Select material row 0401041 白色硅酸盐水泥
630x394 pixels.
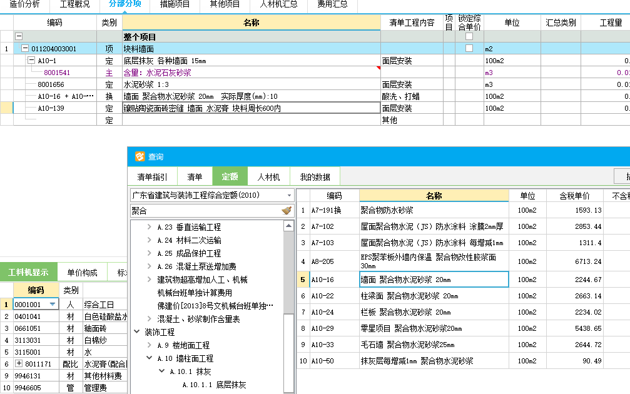tap(63, 316)
